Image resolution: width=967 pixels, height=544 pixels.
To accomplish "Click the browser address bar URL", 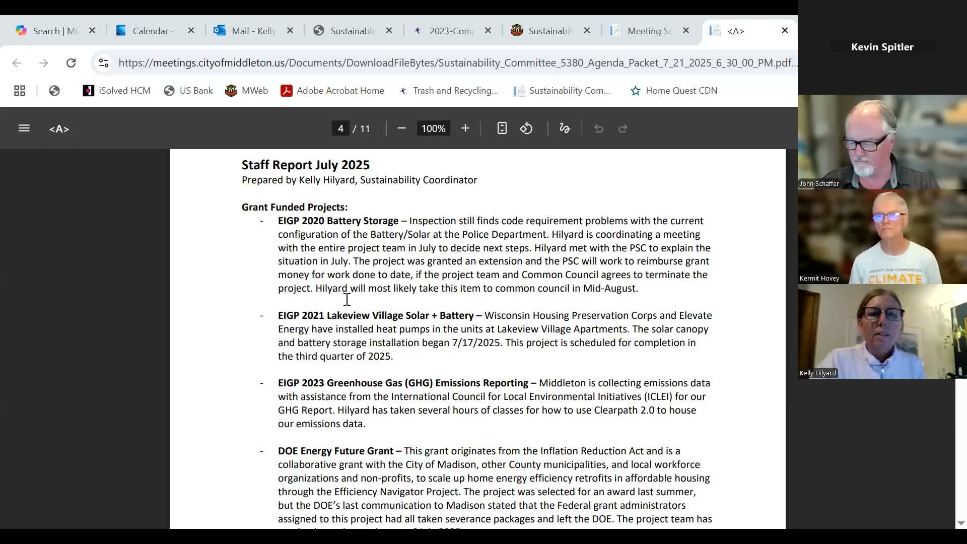I will click(x=457, y=63).
